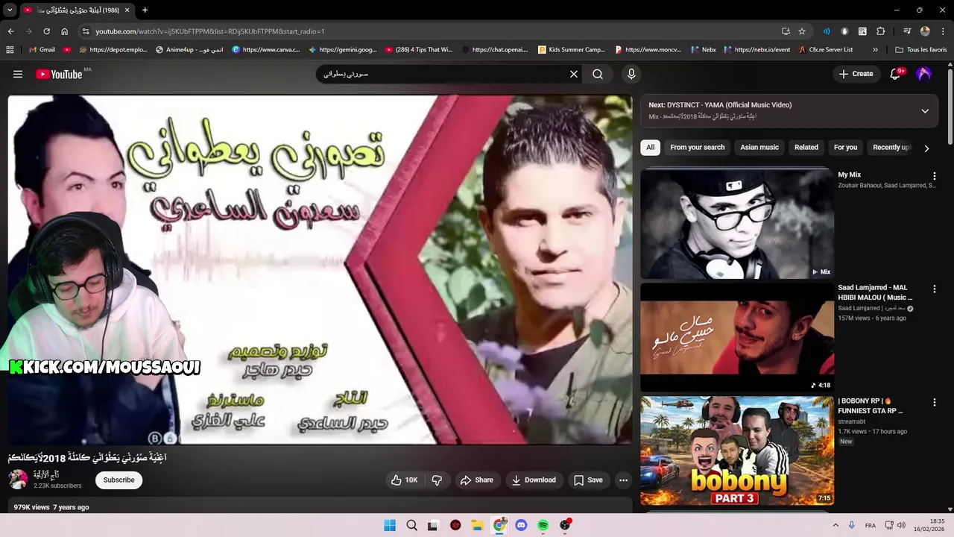Open more actions under the video
This screenshot has width=954, height=537.
pyautogui.click(x=624, y=480)
